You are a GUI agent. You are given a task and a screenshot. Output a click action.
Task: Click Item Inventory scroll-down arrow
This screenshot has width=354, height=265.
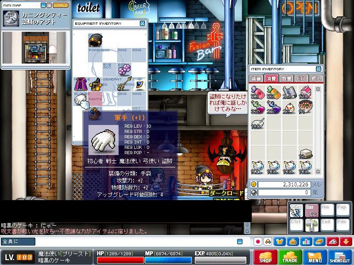[318, 172]
